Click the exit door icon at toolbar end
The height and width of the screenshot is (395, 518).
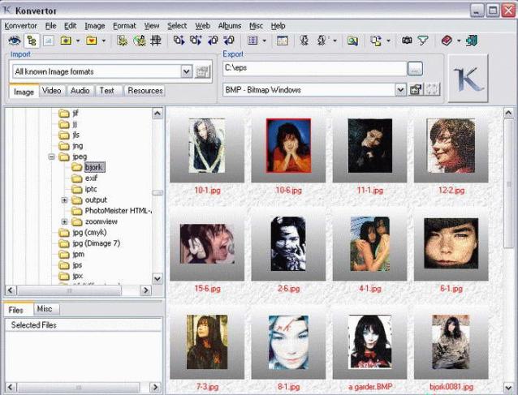(x=472, y=41)
